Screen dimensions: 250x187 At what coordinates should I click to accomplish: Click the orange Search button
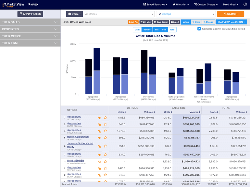click(231, 14)
